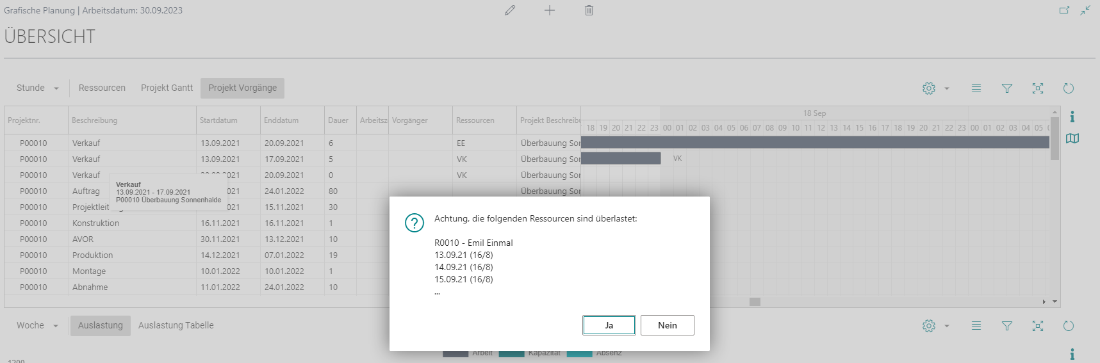Click lower fit-to-screen icon
The image size is (1100, 363).
(1038, 326)
